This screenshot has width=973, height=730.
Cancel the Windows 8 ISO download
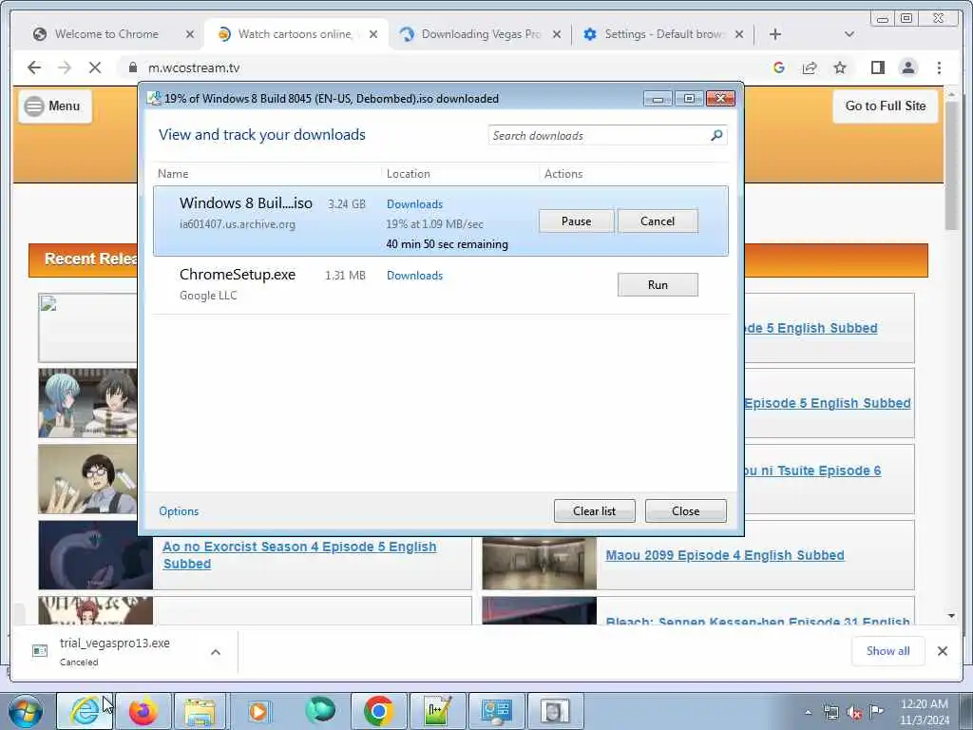click(x=658, y=221)
